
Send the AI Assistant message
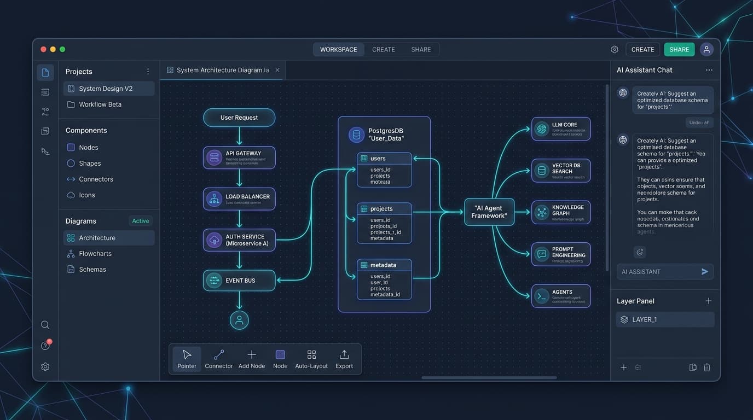click(705, 271)
